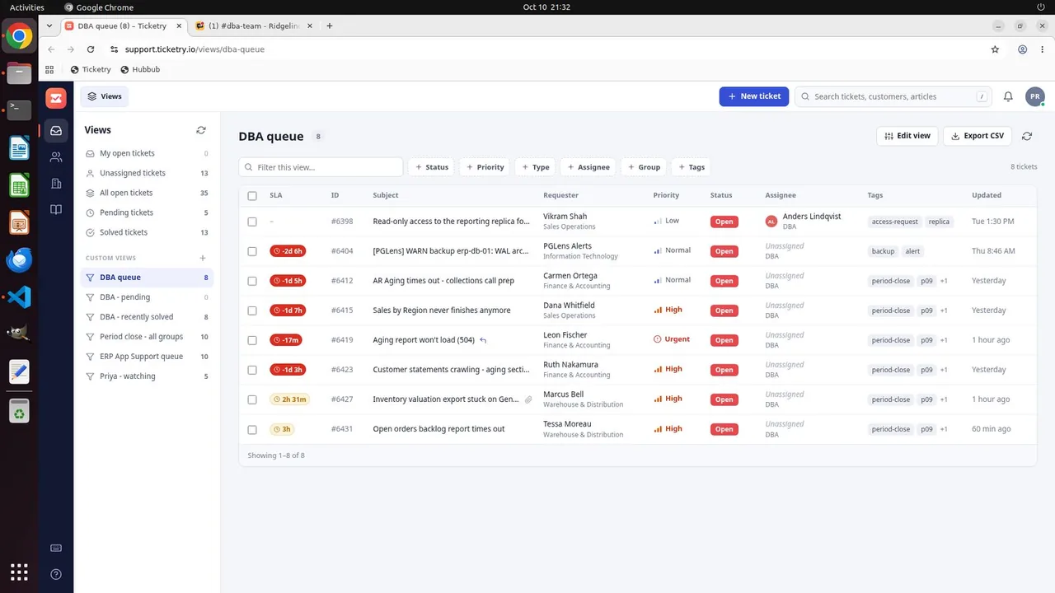
Task: Check the box for ticket #6398
Action: (x=252, y=222)
